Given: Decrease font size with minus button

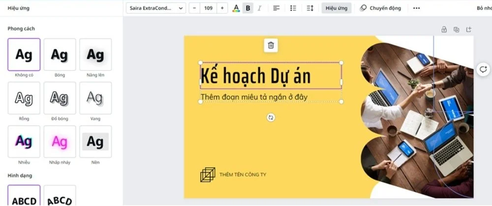Looking at the screenshot, I should click(194, 8).
